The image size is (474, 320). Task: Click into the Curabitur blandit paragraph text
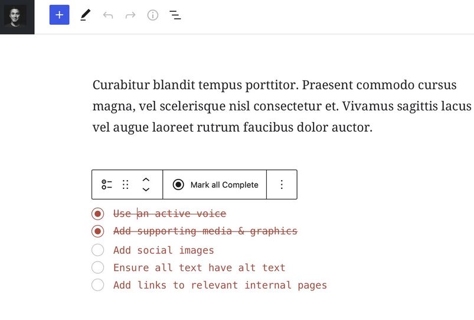coord(282,106)
